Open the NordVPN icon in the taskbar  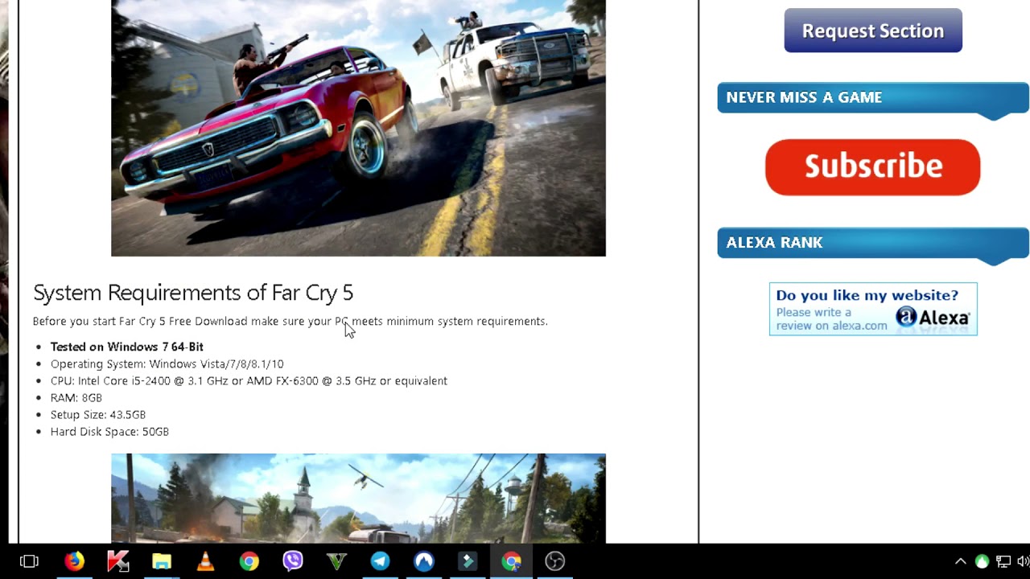pos(424,561)
